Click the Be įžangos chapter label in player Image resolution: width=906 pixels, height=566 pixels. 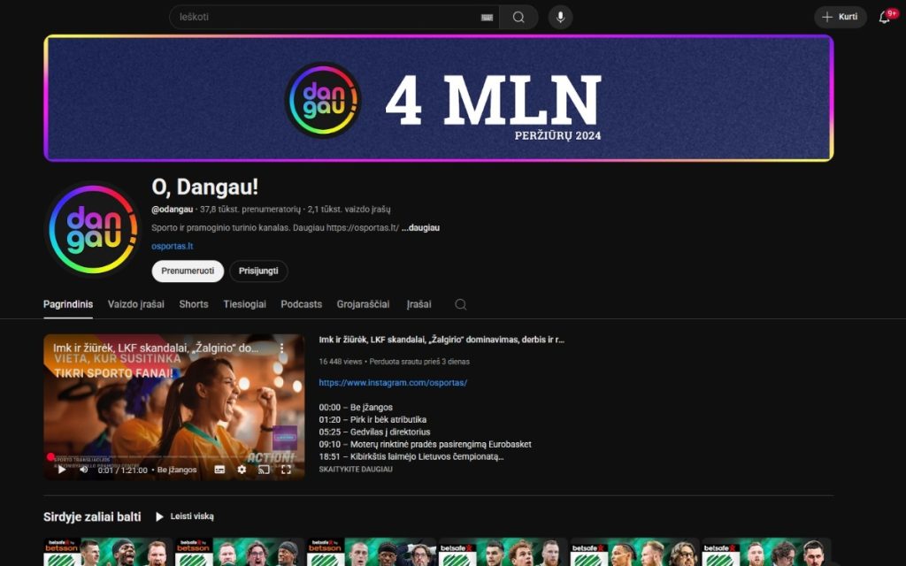pos(177,470)
